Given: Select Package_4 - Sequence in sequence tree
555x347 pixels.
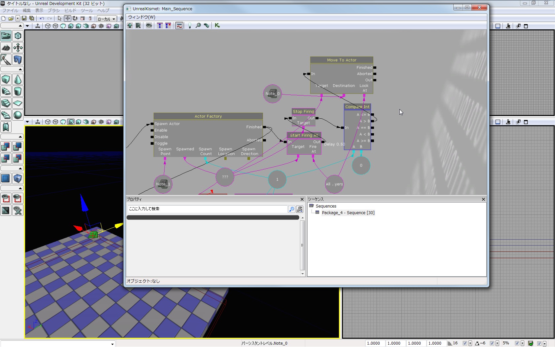Looking at the screenshot, I should pos(348,213).
